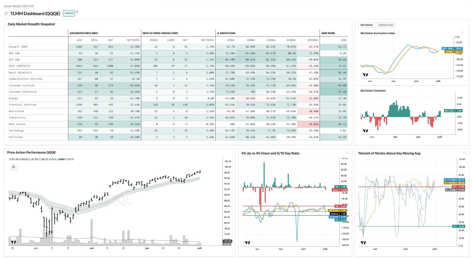The image size is (473, 258).
Task: Click zoom icon on McClellan Summation Index chart
Action: [x=462, y=32]
